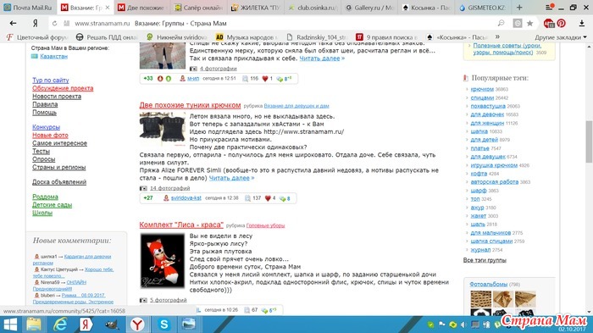The width and height of the screenshot is (593, 333).
Task: Click the page reload icon in address bar
Action: point(55,24)
